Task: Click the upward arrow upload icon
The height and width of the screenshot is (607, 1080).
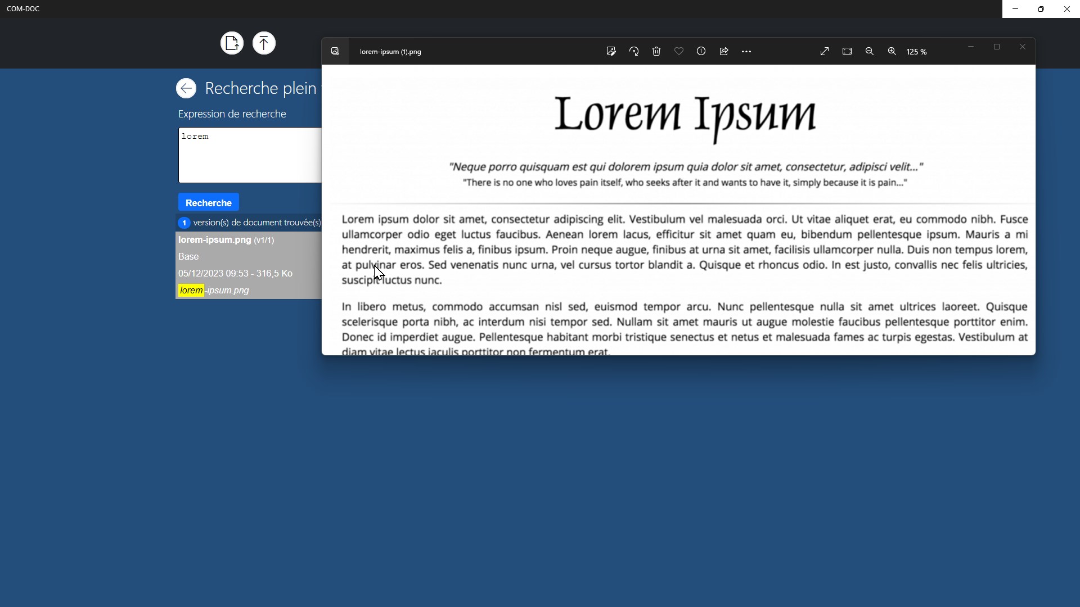Action: pos(264,43)
